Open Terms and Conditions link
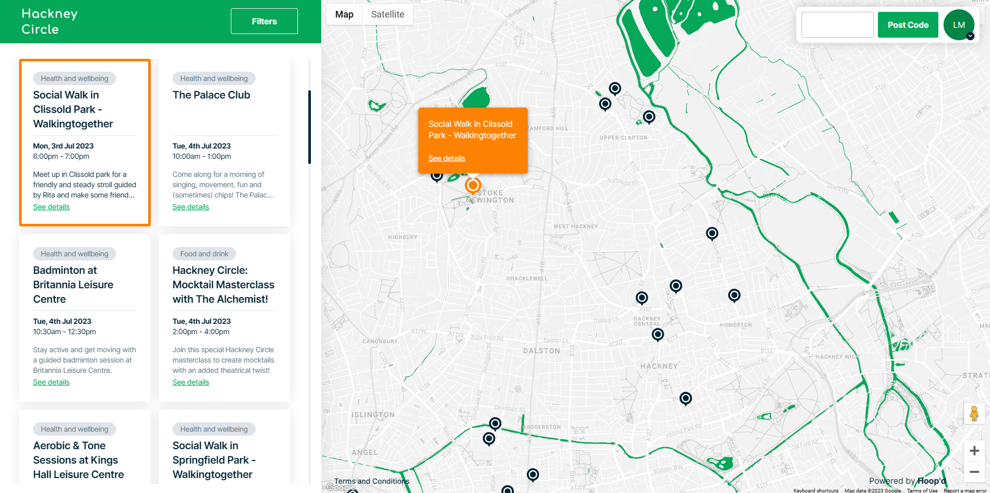 click(372, 481)
